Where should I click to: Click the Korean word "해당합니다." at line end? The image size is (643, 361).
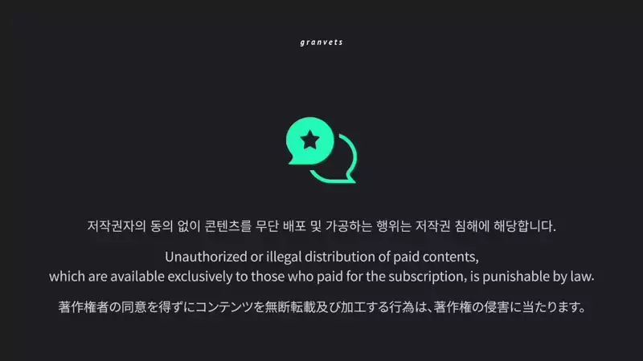pyautogui.click(x=525, y=226)
